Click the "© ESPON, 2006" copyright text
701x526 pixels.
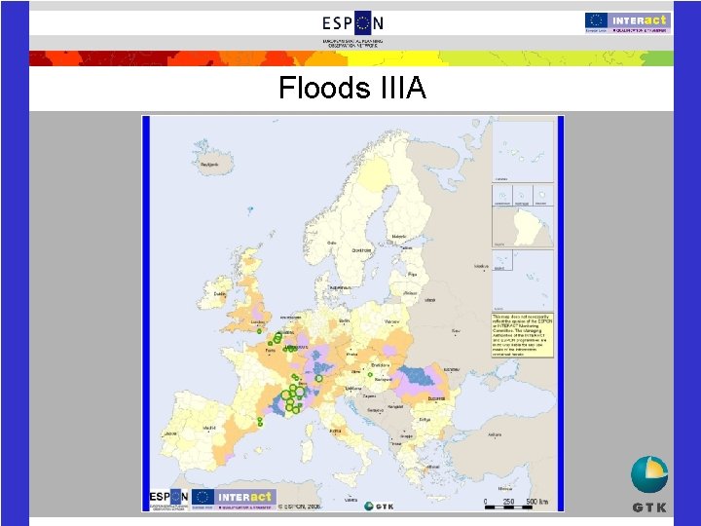click(x=301, y=507)
